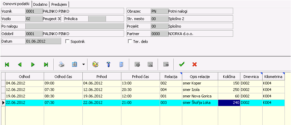Click the blue columns report icon

tap(75, 64)
